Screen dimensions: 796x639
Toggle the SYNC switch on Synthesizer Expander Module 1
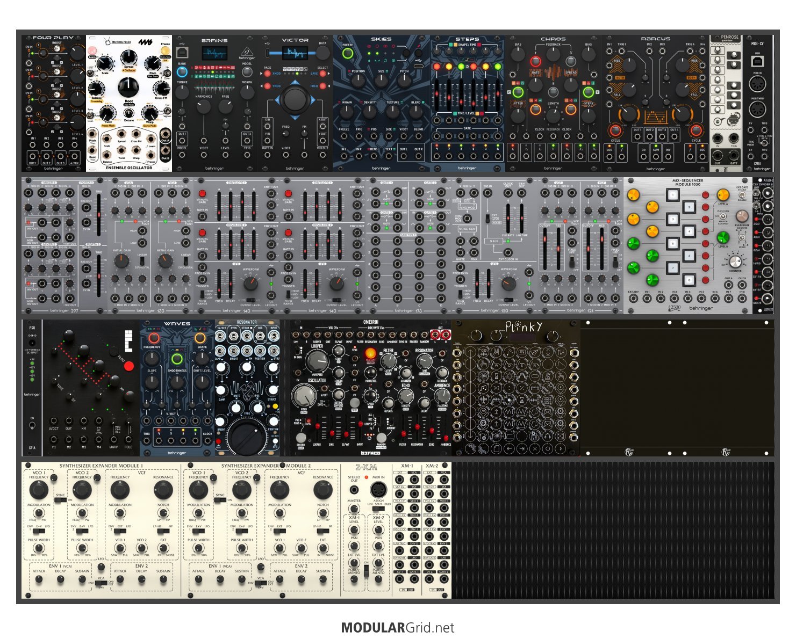pyautogui.click(x=60, y=499)
